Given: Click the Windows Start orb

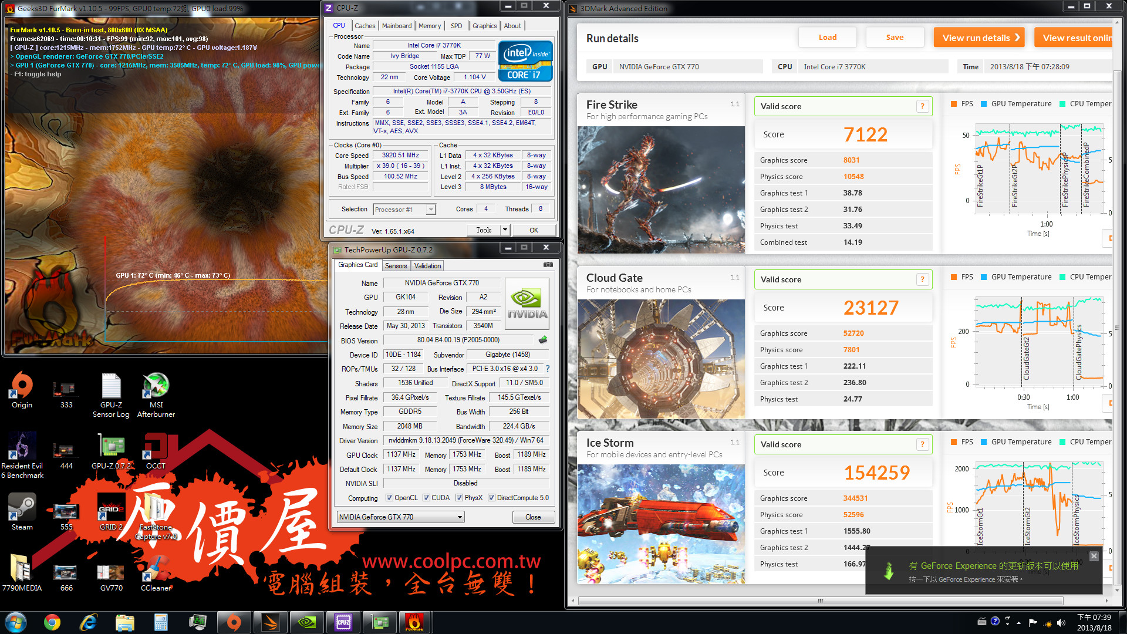Looking at the screenshot, I should point(16,622).
